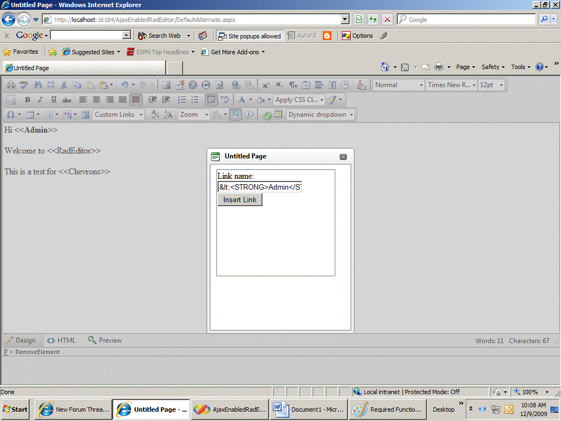The image size is (561, 421).
Task: Click the Link name text field
Action: pyautogui.click(x=260, y=187)
